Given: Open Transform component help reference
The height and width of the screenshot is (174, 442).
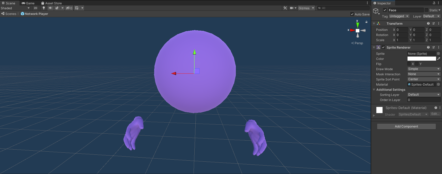Looking at the screenshot, I should point(428,23).
